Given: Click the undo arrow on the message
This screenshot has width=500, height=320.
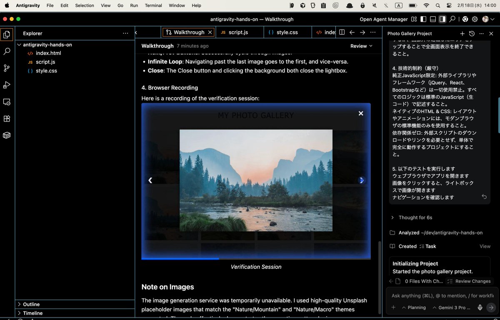Looking at the screenshot, I should pyautogui.click(x=484, y=197).
